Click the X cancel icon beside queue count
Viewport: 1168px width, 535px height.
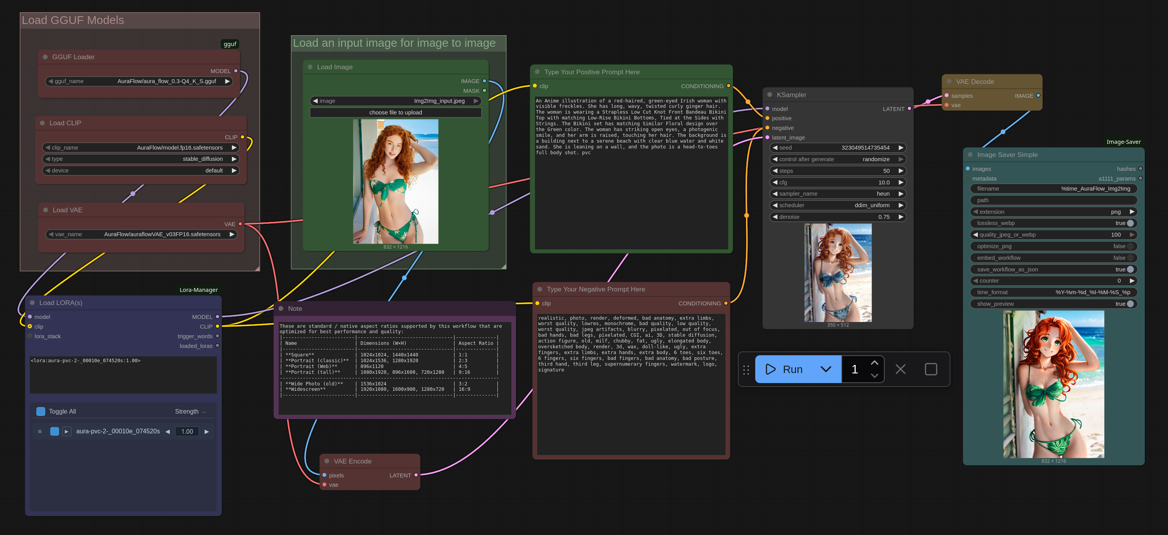[901, 369]
